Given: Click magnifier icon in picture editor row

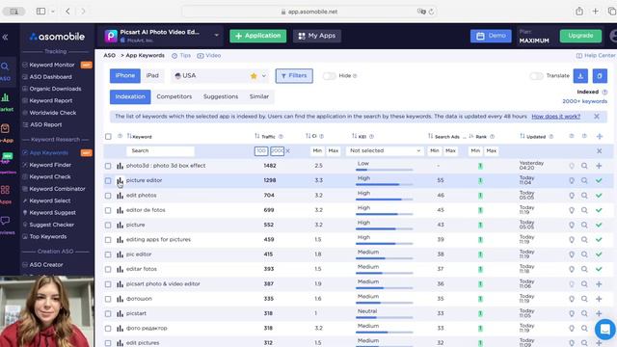Looking at the screenshot, I should pos(584,180).
